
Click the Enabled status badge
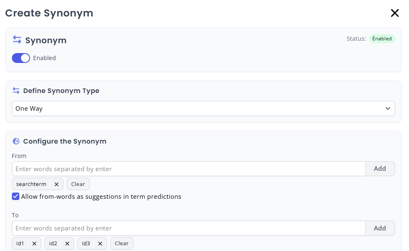pyautogui.click(x=382, y=38)
